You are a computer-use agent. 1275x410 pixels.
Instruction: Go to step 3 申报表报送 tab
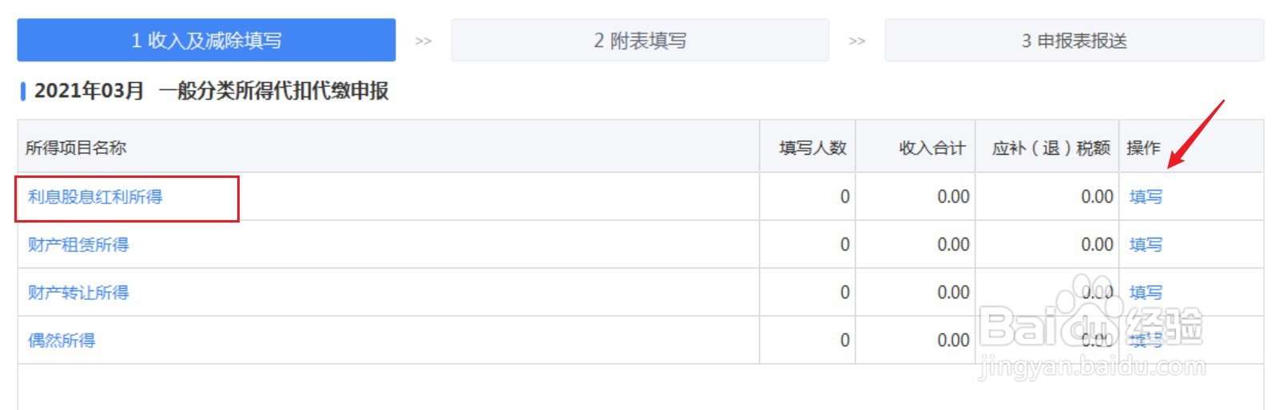[x=1074, y=41]
